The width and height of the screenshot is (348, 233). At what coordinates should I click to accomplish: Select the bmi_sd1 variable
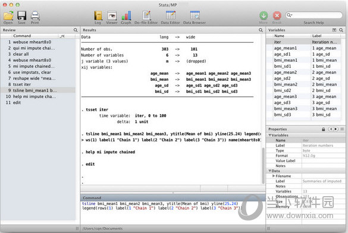tap(304, 66)
